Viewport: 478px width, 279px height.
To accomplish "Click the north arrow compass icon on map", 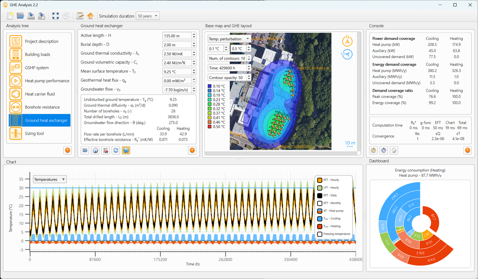I will 347,41.
